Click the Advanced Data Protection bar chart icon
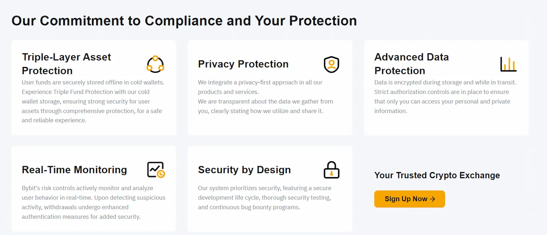Viewport: 547px width, 235px height. (508, 64)
